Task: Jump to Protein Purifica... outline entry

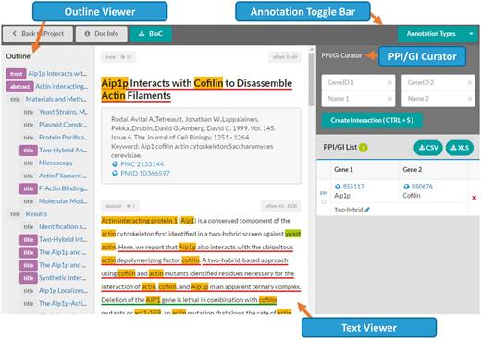Action: pos(63,138)
